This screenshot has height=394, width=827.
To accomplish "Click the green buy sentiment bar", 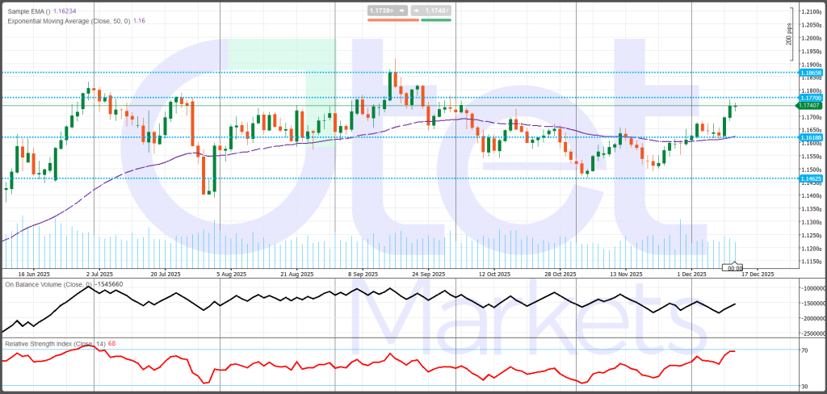I will [435, 19].
